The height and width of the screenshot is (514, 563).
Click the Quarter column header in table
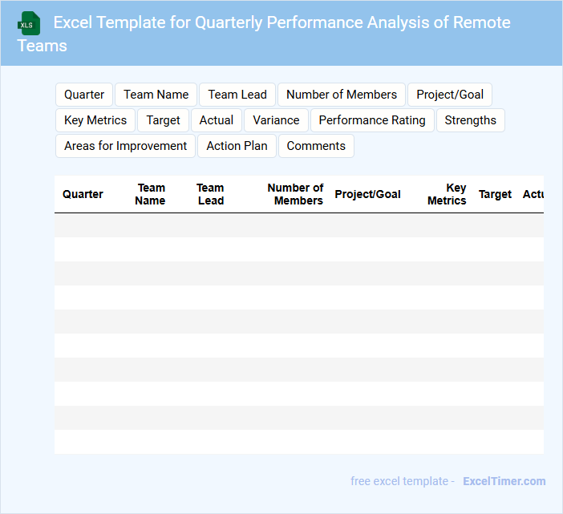[x=83, y=194]
